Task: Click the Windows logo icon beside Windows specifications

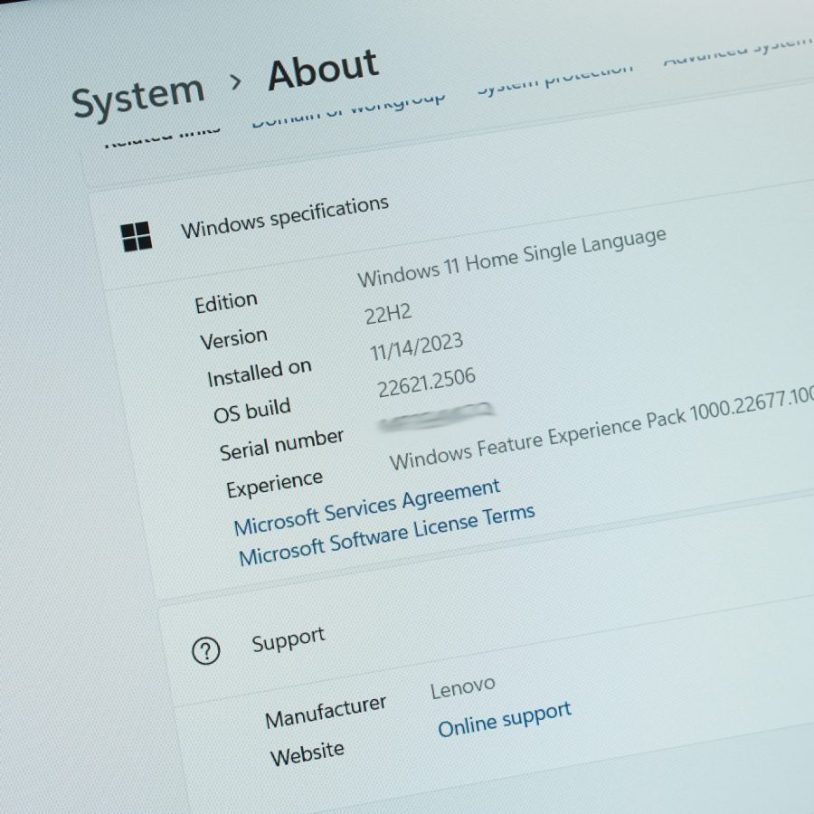Action: click(136, 237)
